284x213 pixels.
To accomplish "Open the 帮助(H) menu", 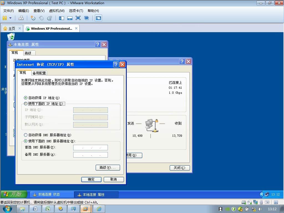I will (93, 11).
